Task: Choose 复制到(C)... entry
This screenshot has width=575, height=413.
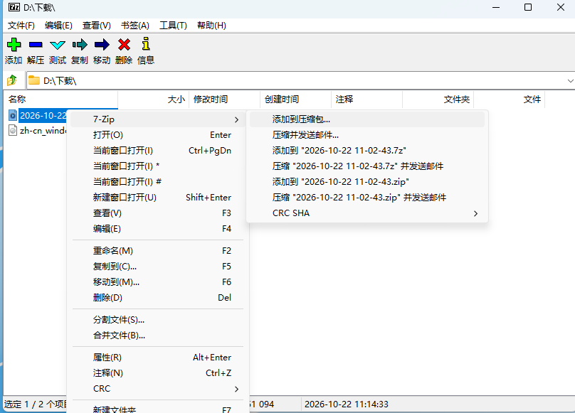Action: tap(158, 267)
